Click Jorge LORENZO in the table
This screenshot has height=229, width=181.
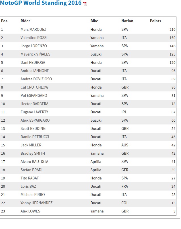coord(34,46)
